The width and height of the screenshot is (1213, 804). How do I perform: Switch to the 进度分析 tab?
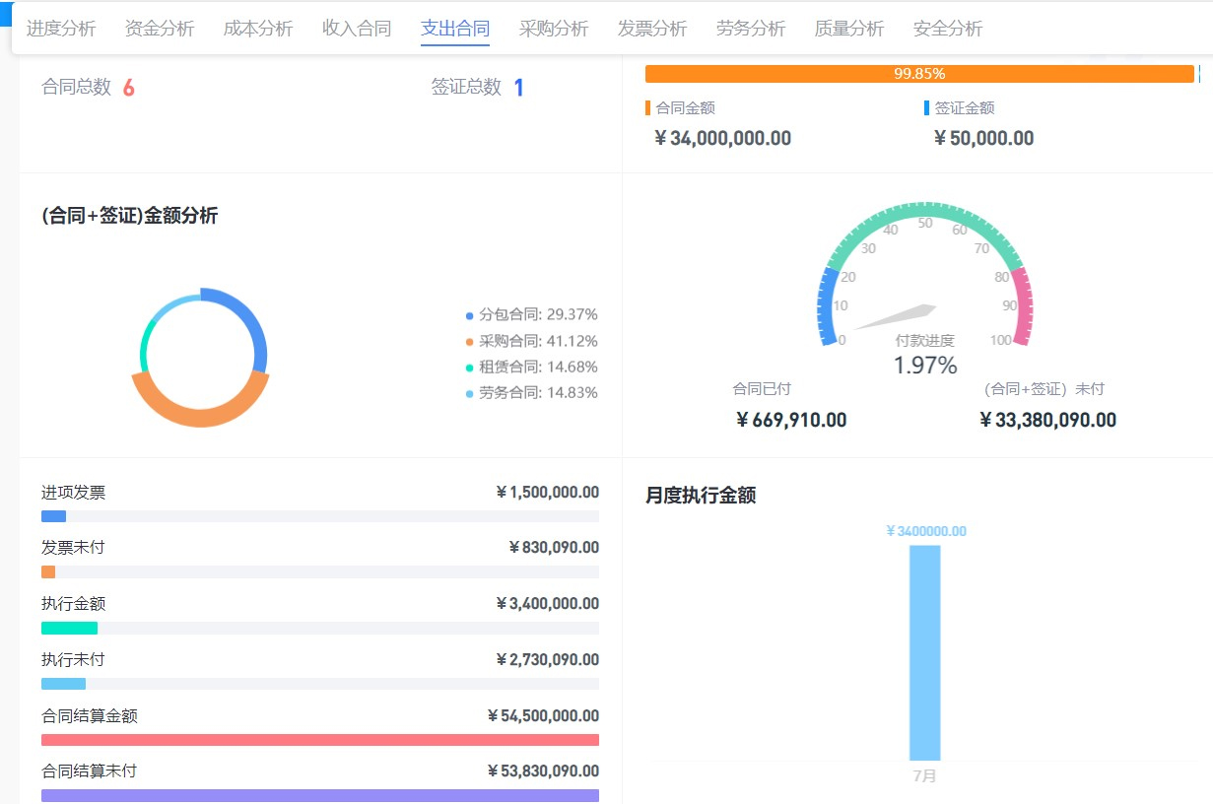[61, 29]
